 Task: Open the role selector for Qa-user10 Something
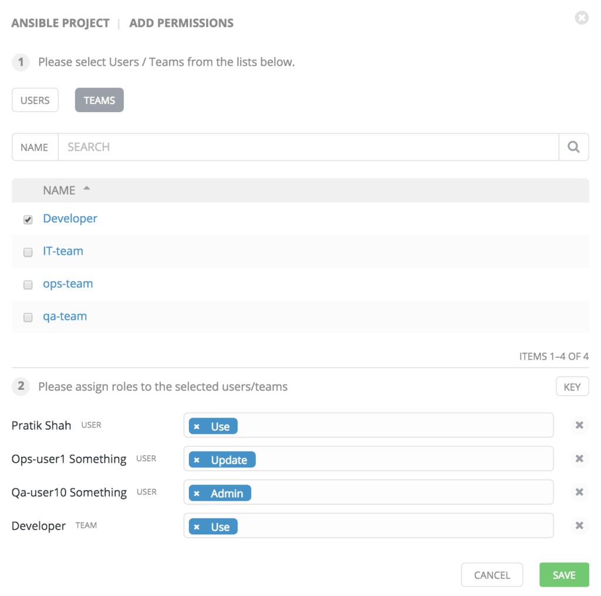pyautogui.click(x=399, y=492)
